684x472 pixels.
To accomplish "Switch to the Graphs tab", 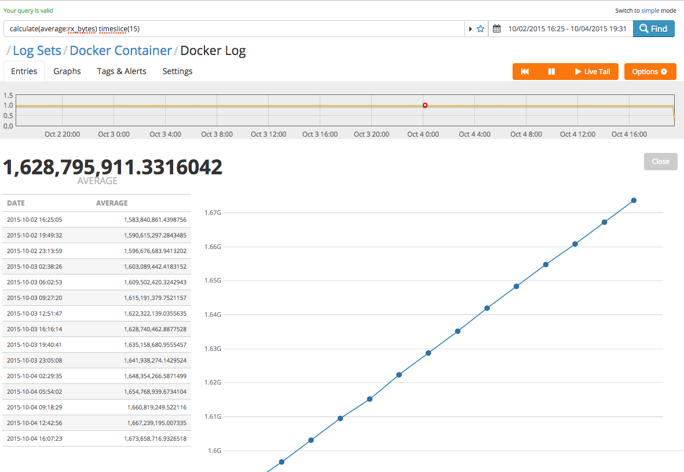I will 67,71.
